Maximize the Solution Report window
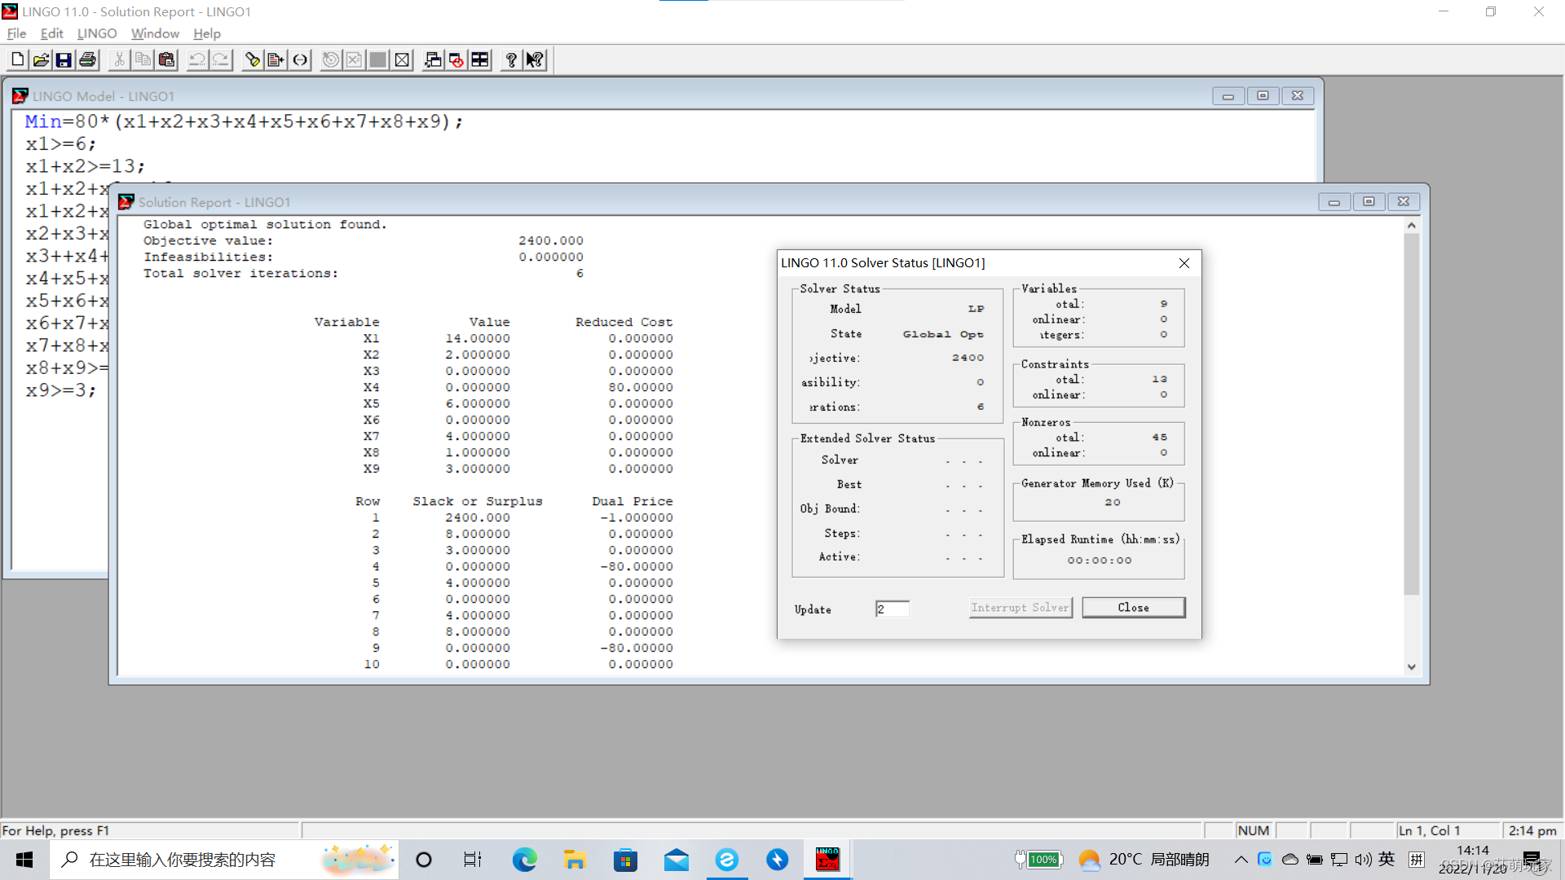Viewport: 1565px width, 880px height. point(1369,201)
